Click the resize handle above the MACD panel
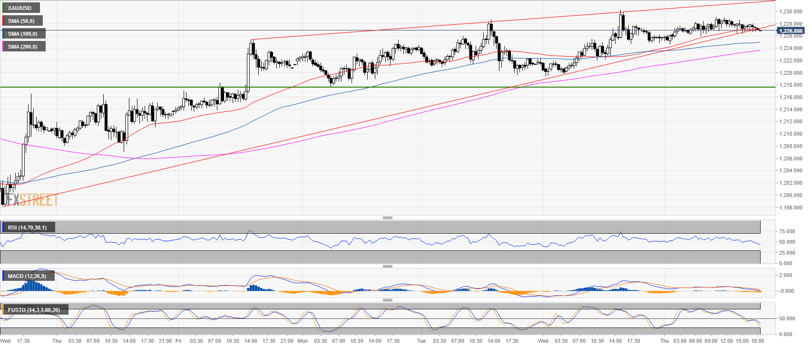This screenshot has height=347, width=812. [x=387, y=266]
